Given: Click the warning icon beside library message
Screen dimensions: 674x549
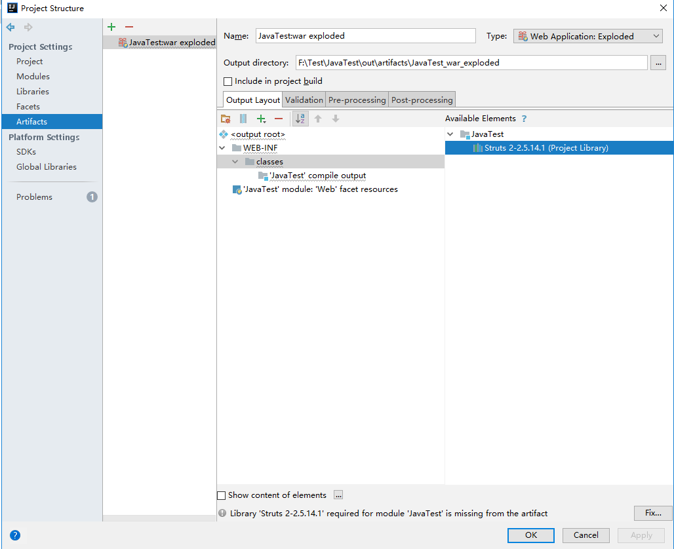Looking at the screenshot, I should (222, 514).
